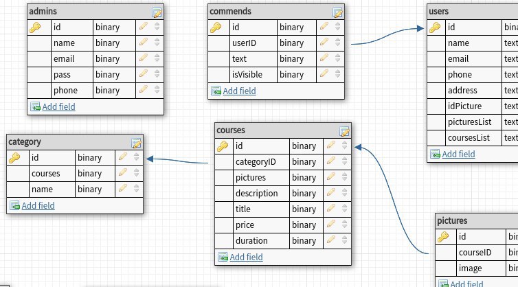Click the key icon in pictures id row
The image size is (518, 287).
click(443, 236)
